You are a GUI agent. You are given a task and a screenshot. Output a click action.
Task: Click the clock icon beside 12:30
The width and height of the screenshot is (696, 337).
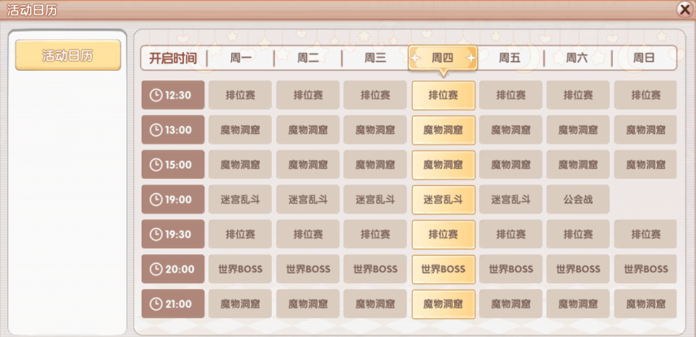(x=155, y=95)
